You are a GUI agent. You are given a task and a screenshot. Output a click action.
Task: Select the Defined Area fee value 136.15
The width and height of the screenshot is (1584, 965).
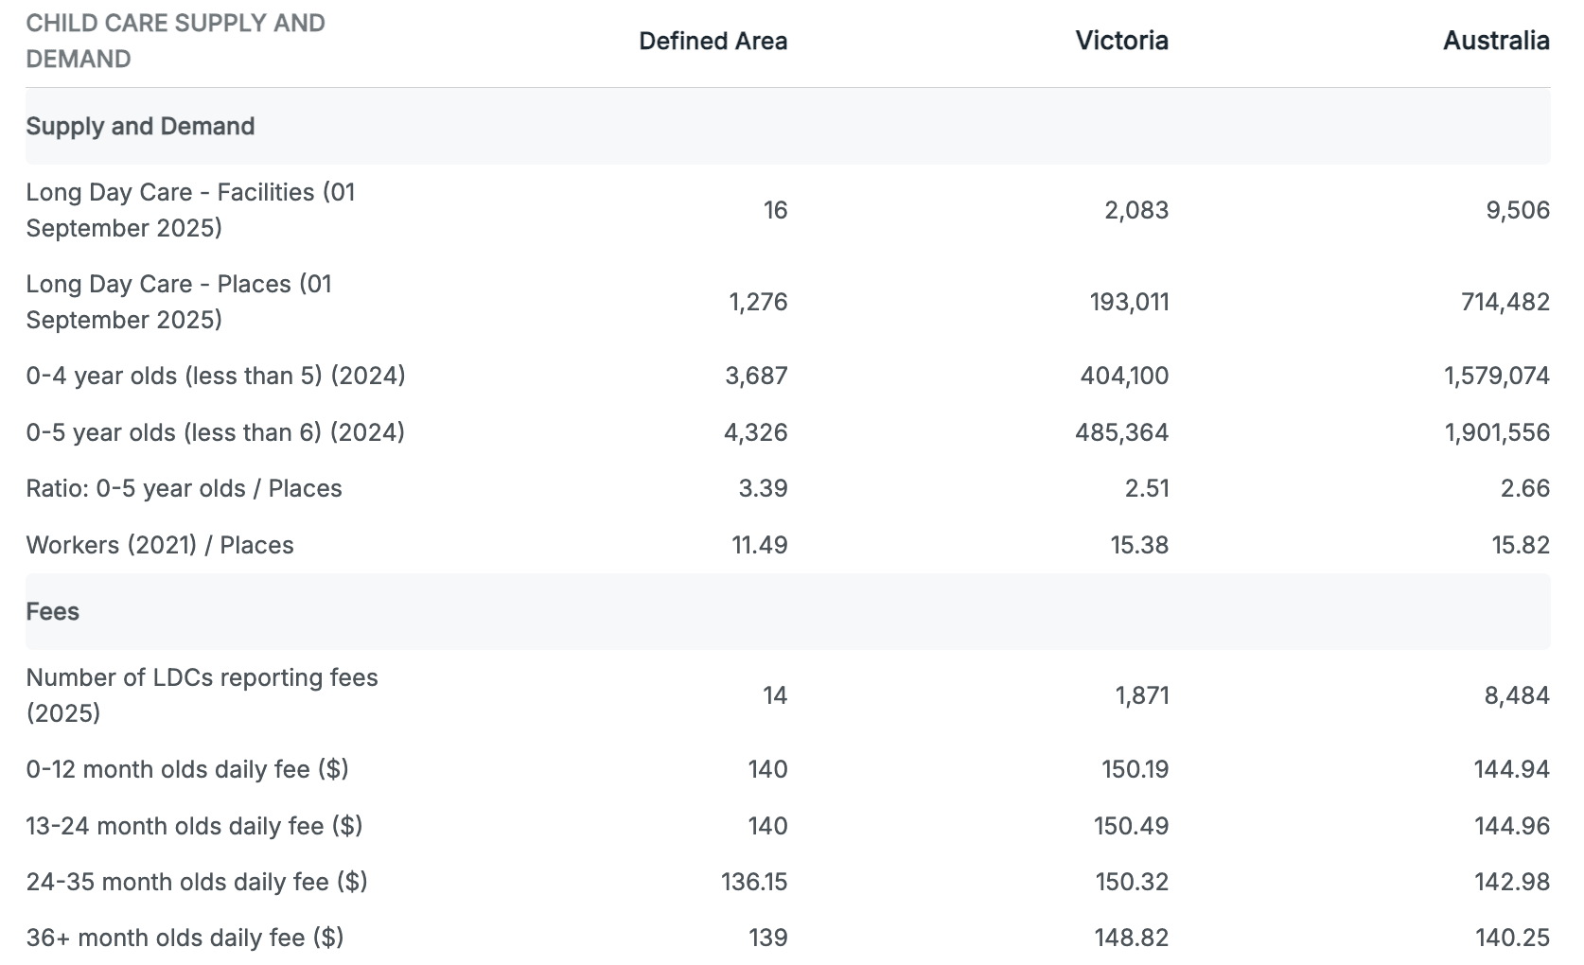tap(753, 882)
